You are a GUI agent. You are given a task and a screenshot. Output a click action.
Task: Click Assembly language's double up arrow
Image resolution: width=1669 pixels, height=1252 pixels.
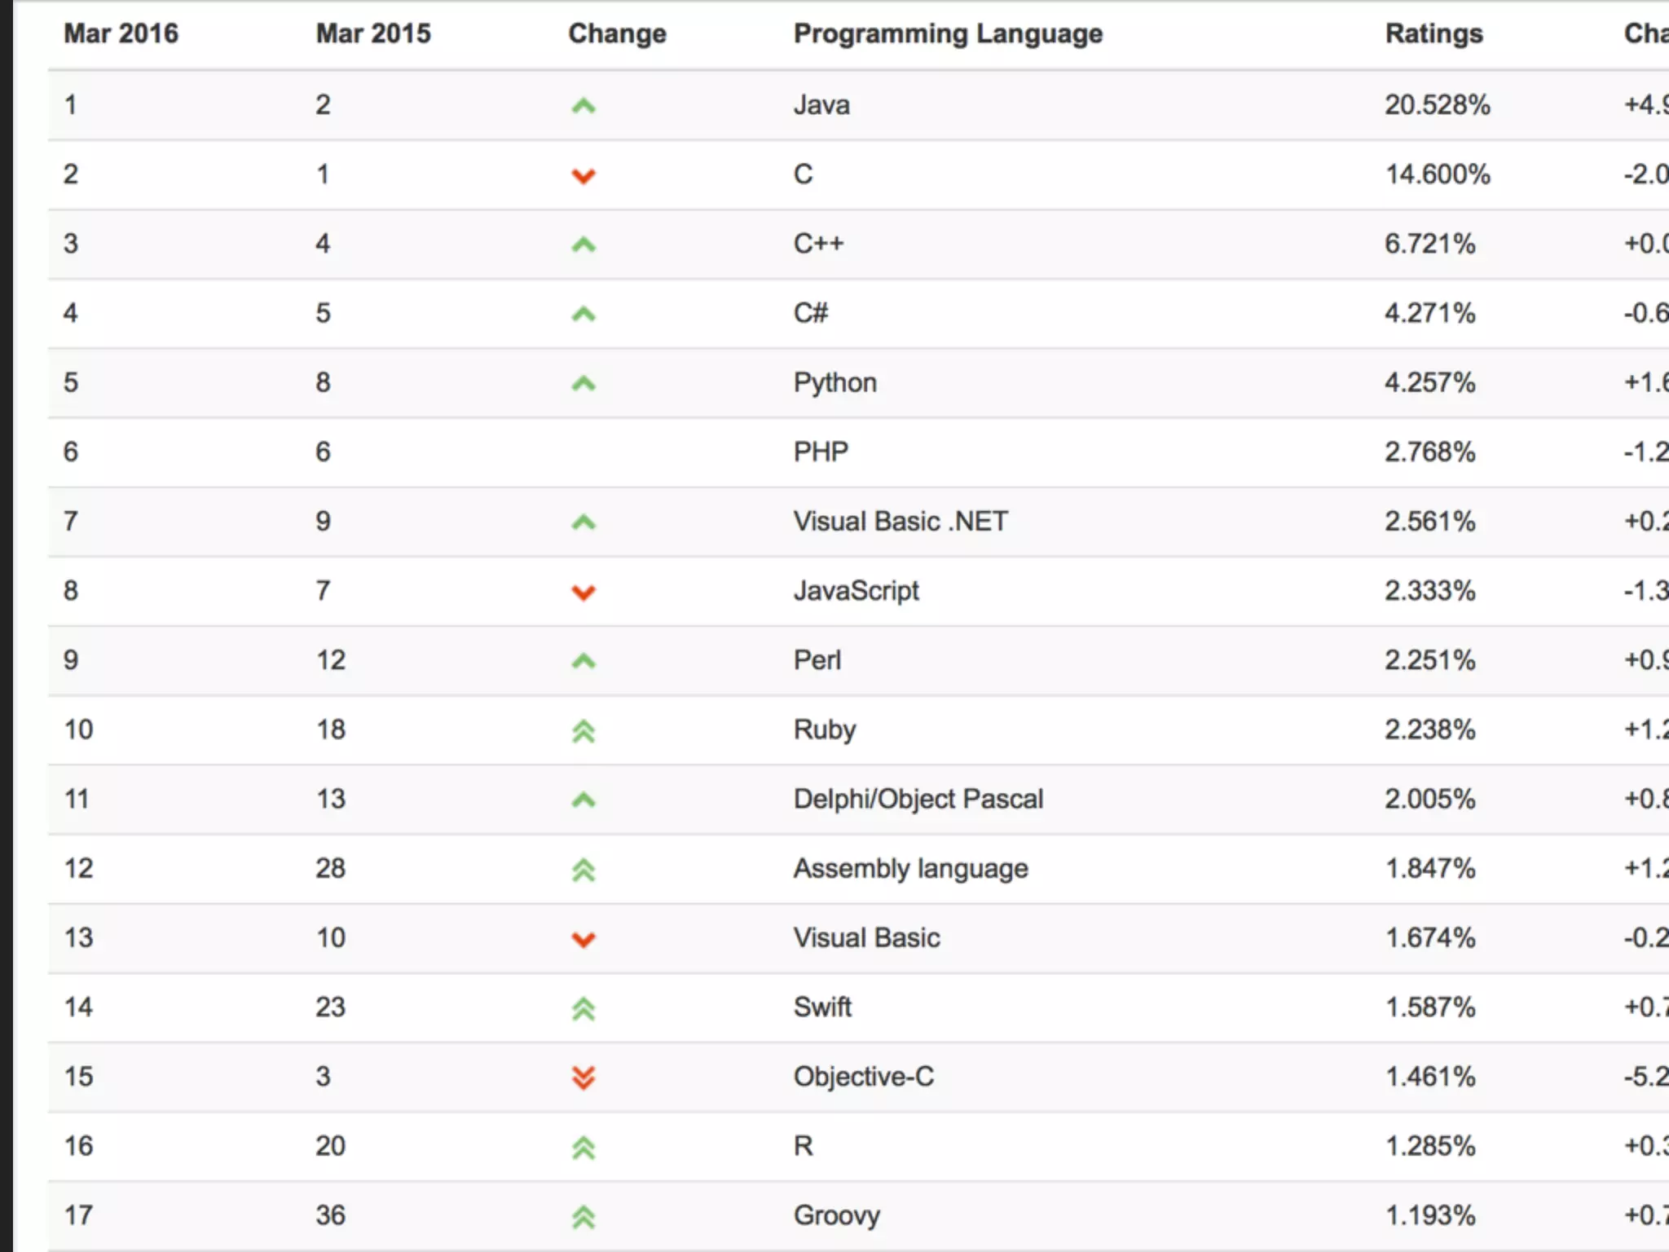(583, 871)
